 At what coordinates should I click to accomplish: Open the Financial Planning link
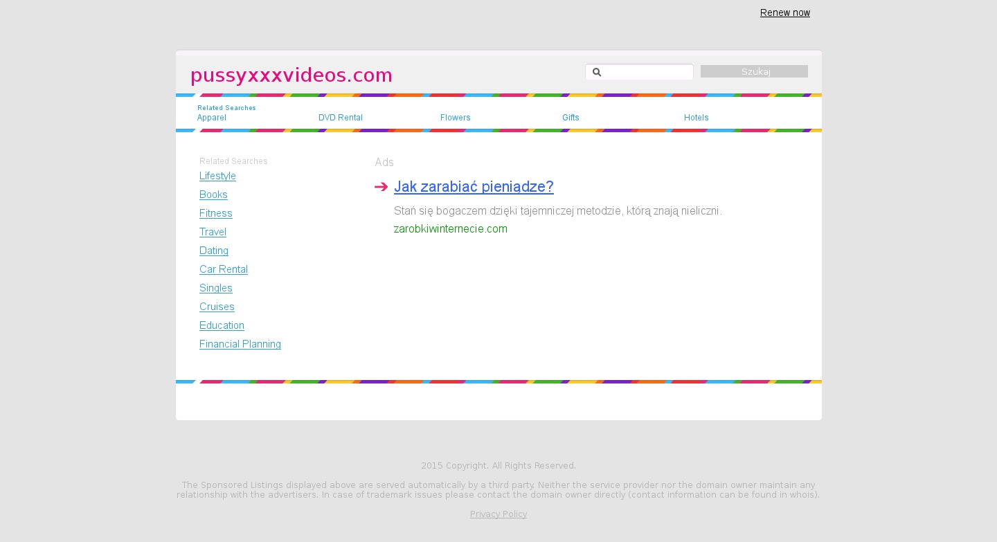[x=240, y=344]
